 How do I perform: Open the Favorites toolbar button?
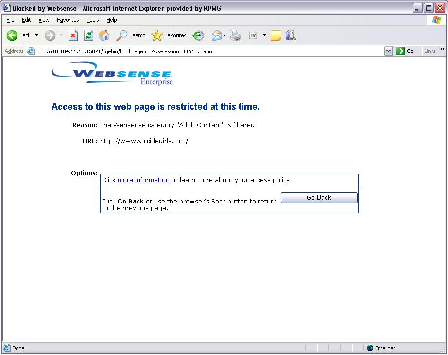coord(169,35)
